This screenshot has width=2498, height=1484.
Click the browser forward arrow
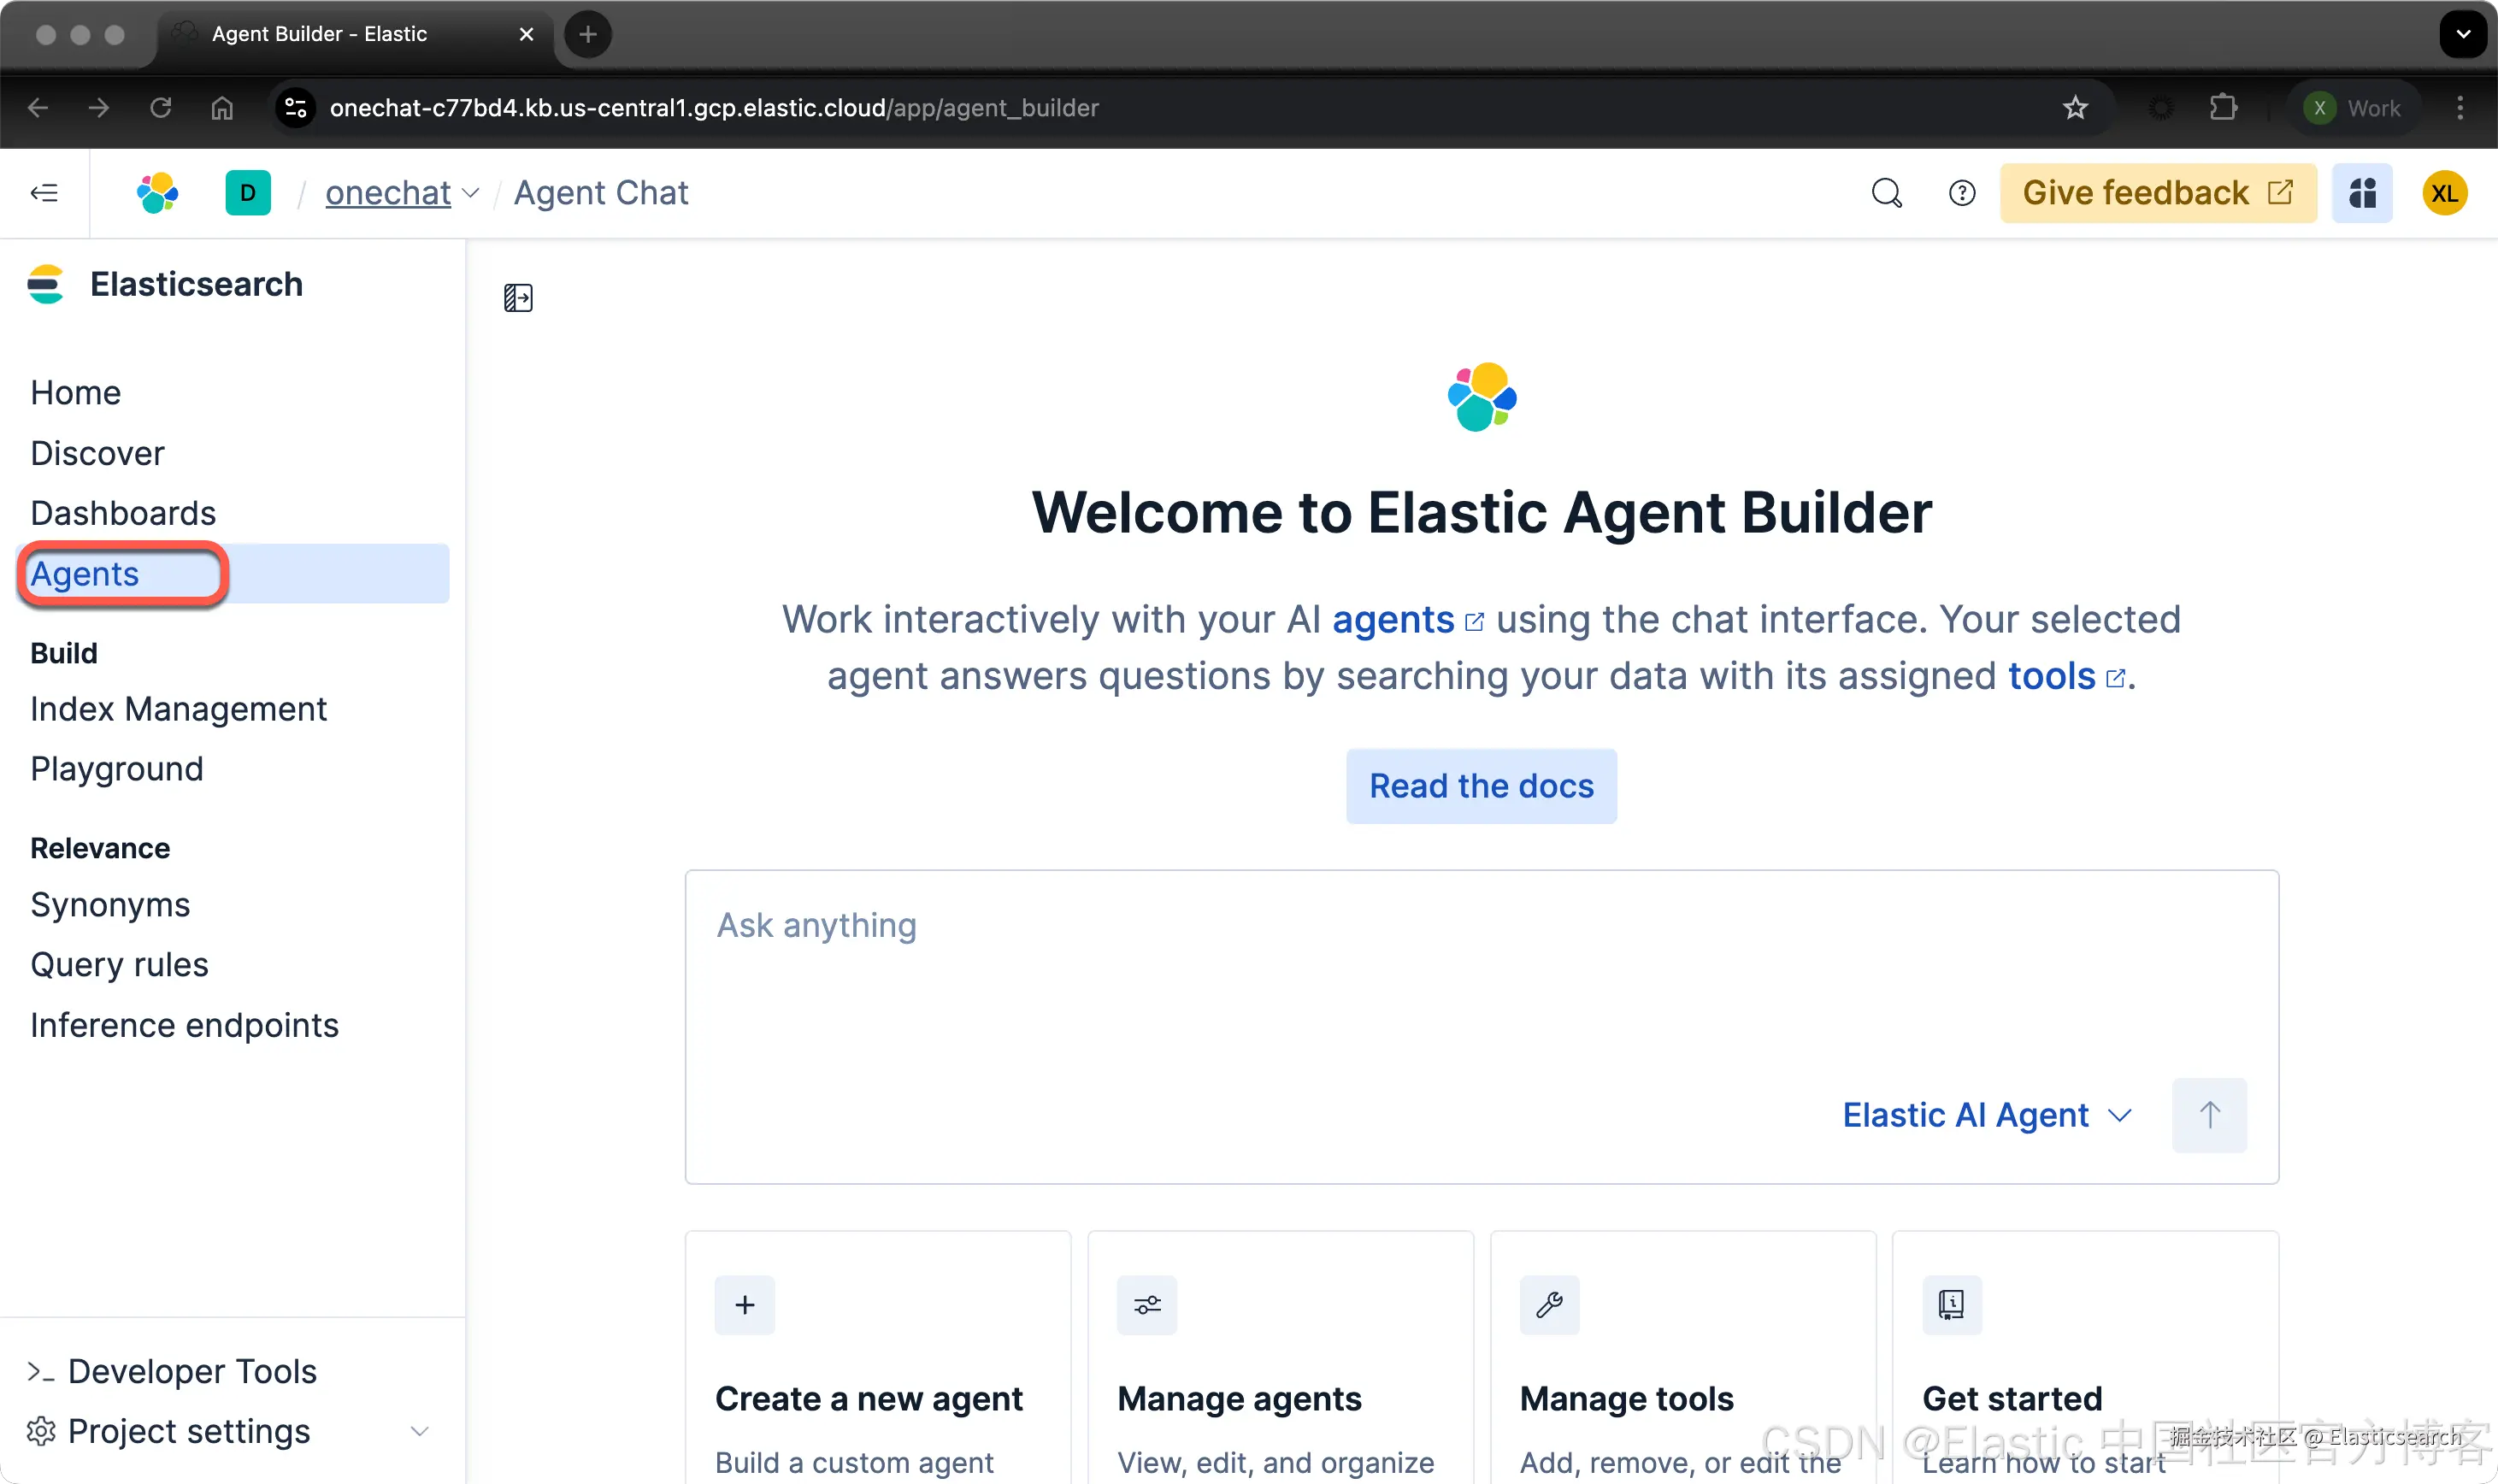tap(99, 108)
